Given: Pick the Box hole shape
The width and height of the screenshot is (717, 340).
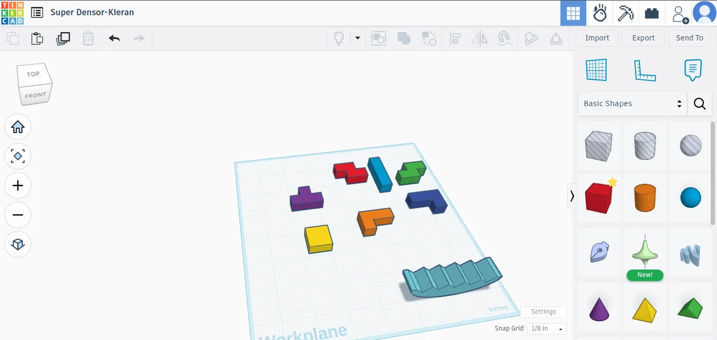Looking at the screenshot, I should click(x=599, y=146).
